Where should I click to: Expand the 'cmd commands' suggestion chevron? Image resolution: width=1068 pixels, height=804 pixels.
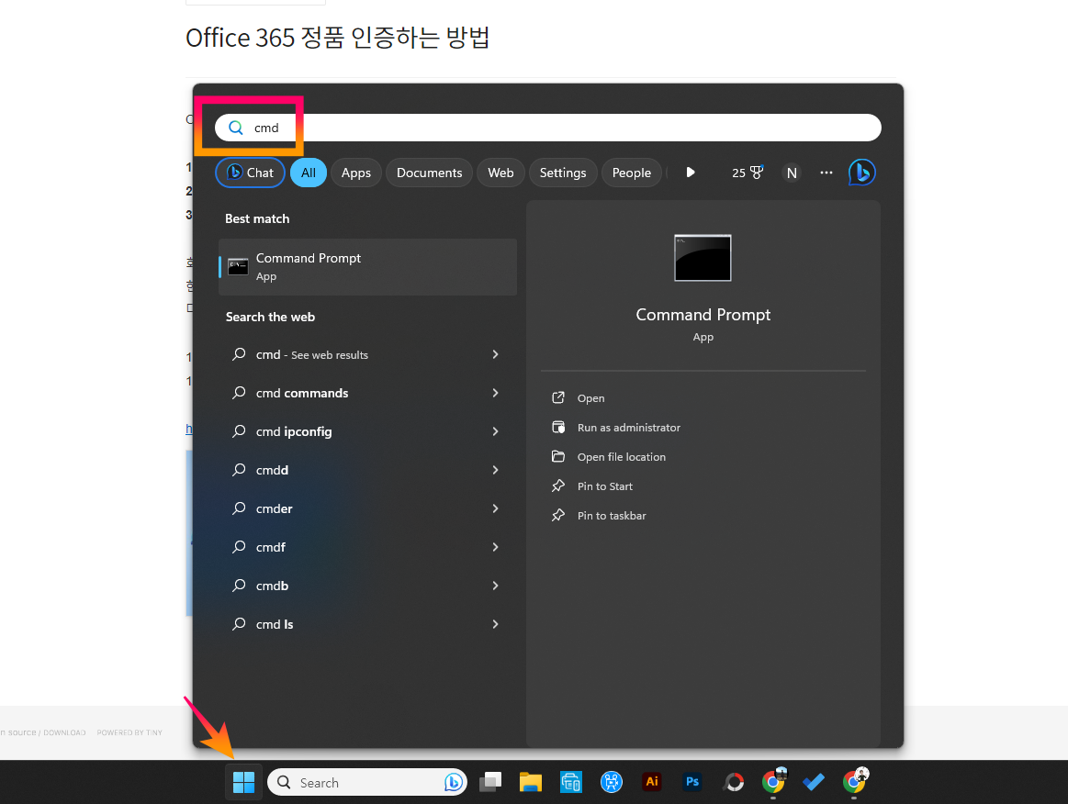pyautogui.click(x=495, y=393)
